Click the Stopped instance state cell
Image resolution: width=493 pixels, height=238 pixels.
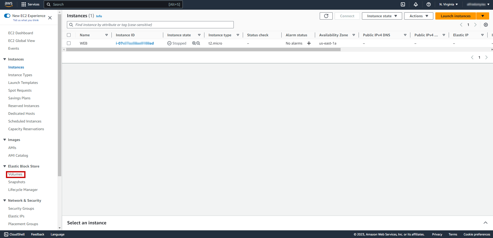pos(177,43)
